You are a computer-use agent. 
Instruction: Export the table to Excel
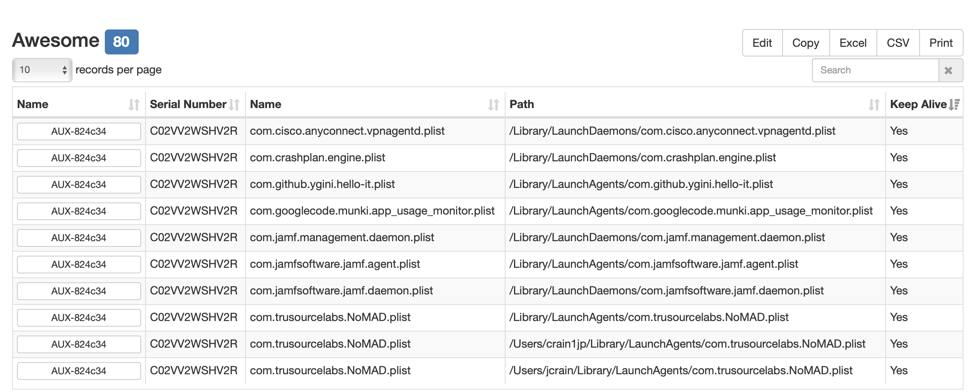pos(853,43)
